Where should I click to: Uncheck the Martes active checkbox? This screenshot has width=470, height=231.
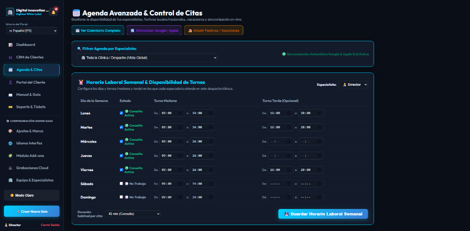(121, 127)
